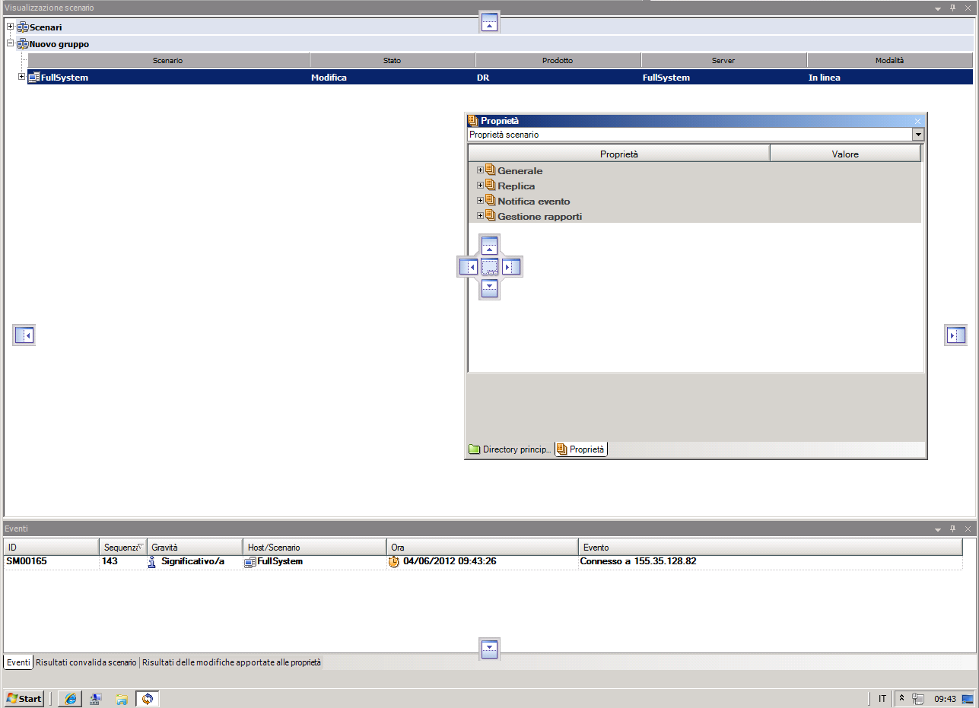The width and height of the screenshot is (979, 708).
Task: Click the top docking guide arrow of the main window
Action: [x=490, y=22]
